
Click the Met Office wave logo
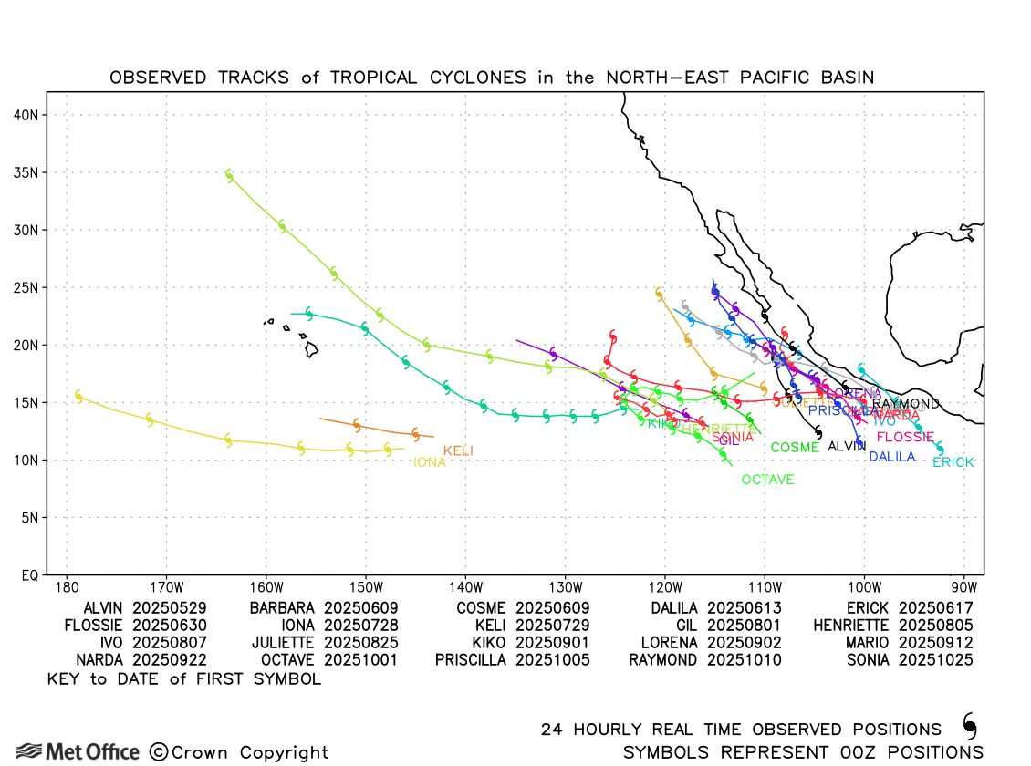coord(28,751)
